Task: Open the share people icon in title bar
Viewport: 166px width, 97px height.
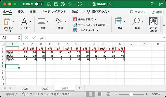Action: (161, 4)
